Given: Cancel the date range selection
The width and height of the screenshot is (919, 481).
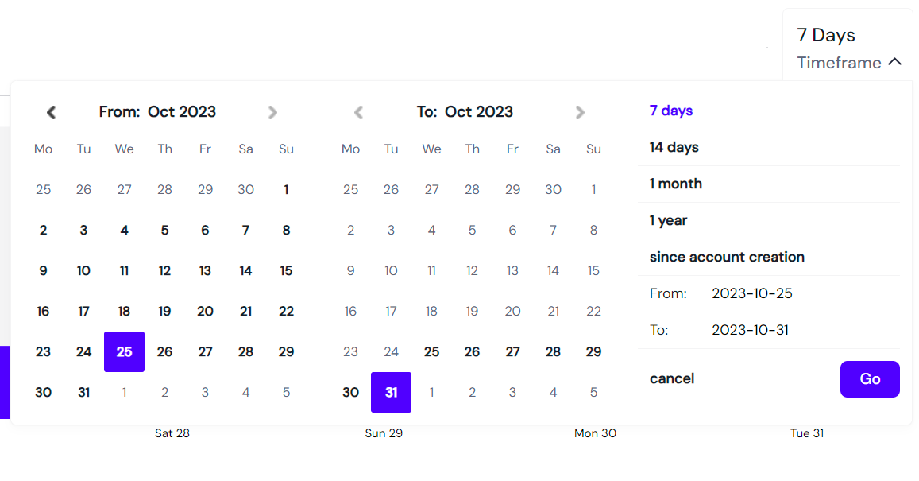Looking at the screenshot, I should tap(672, 379).
